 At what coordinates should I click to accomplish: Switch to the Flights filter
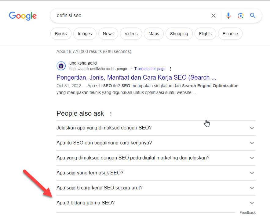pyautogui.click(x=205, y=34)
